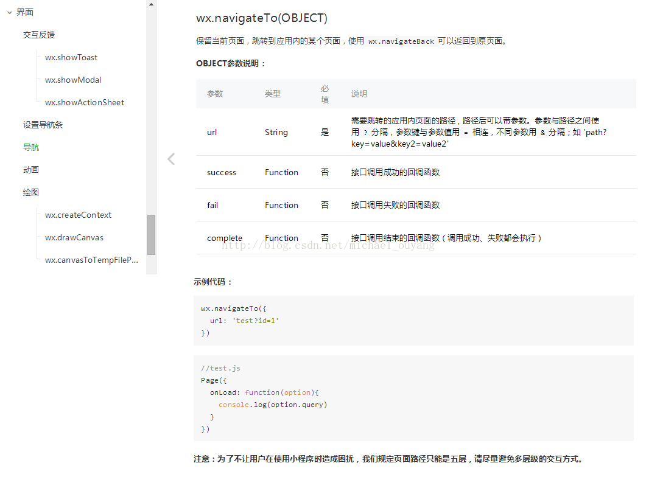
Task: Click the //test.js comment line
Action: [220, 368]
